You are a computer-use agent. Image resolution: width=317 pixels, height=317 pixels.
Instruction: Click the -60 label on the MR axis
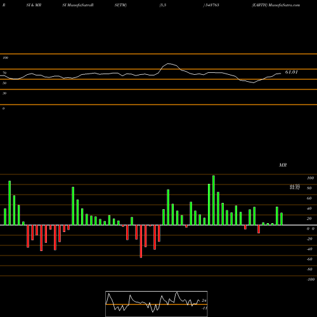click(x=309, y=259)
